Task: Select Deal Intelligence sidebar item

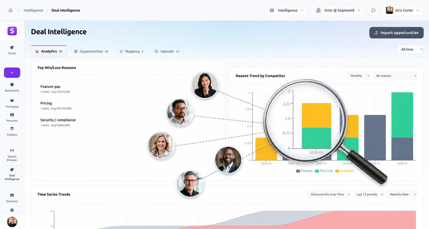Action: point(12,174)
